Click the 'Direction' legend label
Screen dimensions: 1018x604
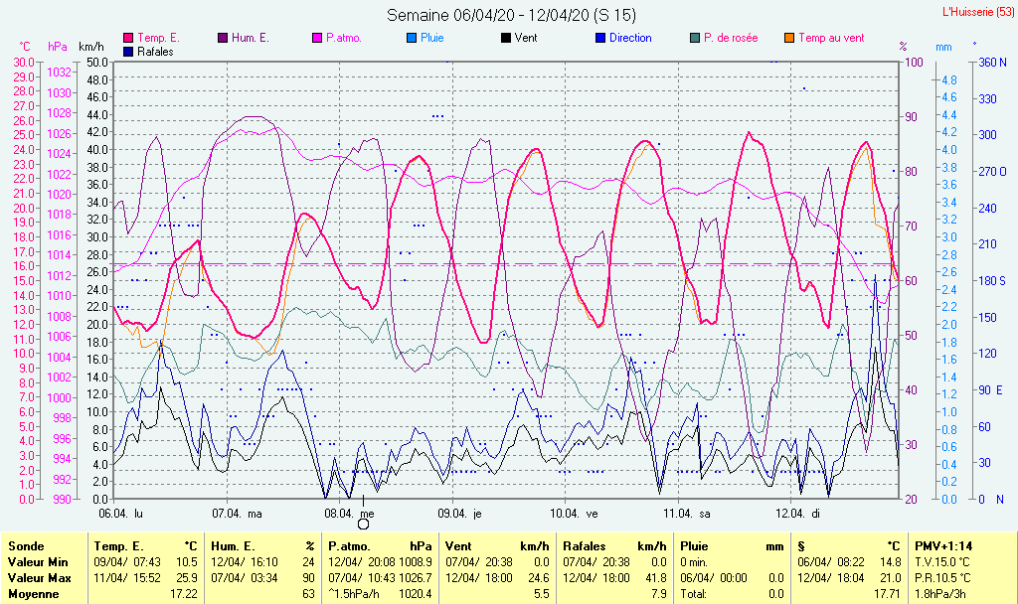click(x=630, y=38)
